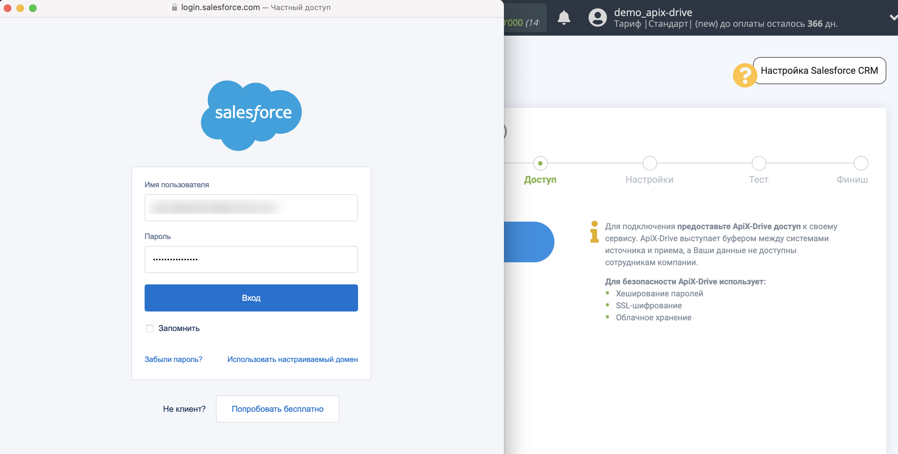Select the имя пользователя input field
The height and width of the screenshot is (454, 898).
tap(251, 207)
